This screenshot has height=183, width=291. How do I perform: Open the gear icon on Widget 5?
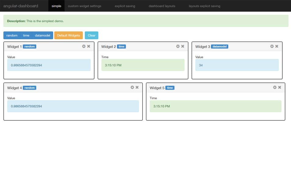[x=275, y=87]
